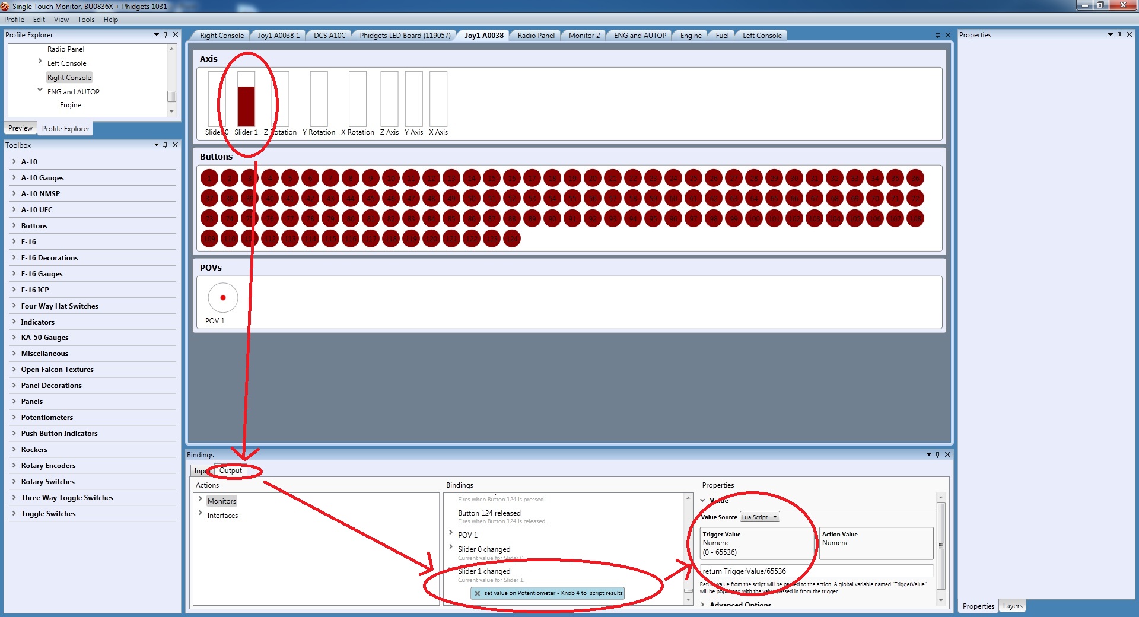Screen dimensions: 1139x617
Task: Collapse the ENG and AUTOP tree node
Action: click(x=40, y=90)
